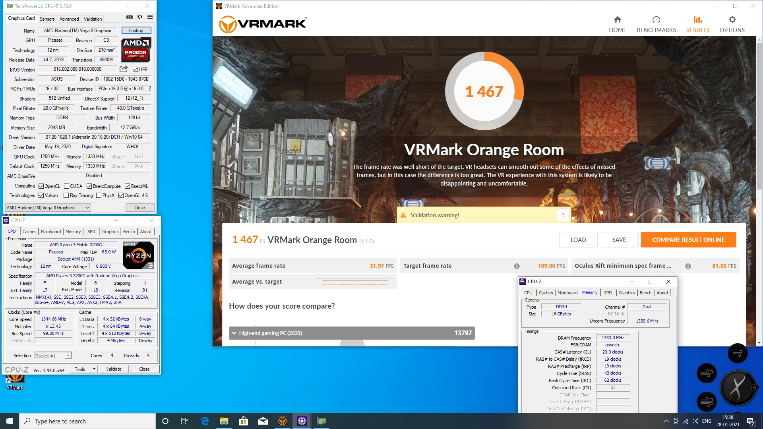Screen dimensions: 763x429
Task: Open the Mainboard tab in left CPU-Z
Action: tap(51, 232)
